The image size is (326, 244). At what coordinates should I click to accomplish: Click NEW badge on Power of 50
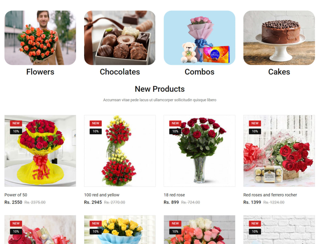[16, 123]
